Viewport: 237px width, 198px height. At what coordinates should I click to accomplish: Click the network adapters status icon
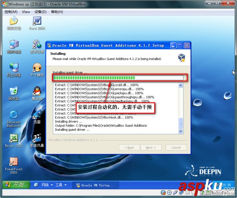181,193
